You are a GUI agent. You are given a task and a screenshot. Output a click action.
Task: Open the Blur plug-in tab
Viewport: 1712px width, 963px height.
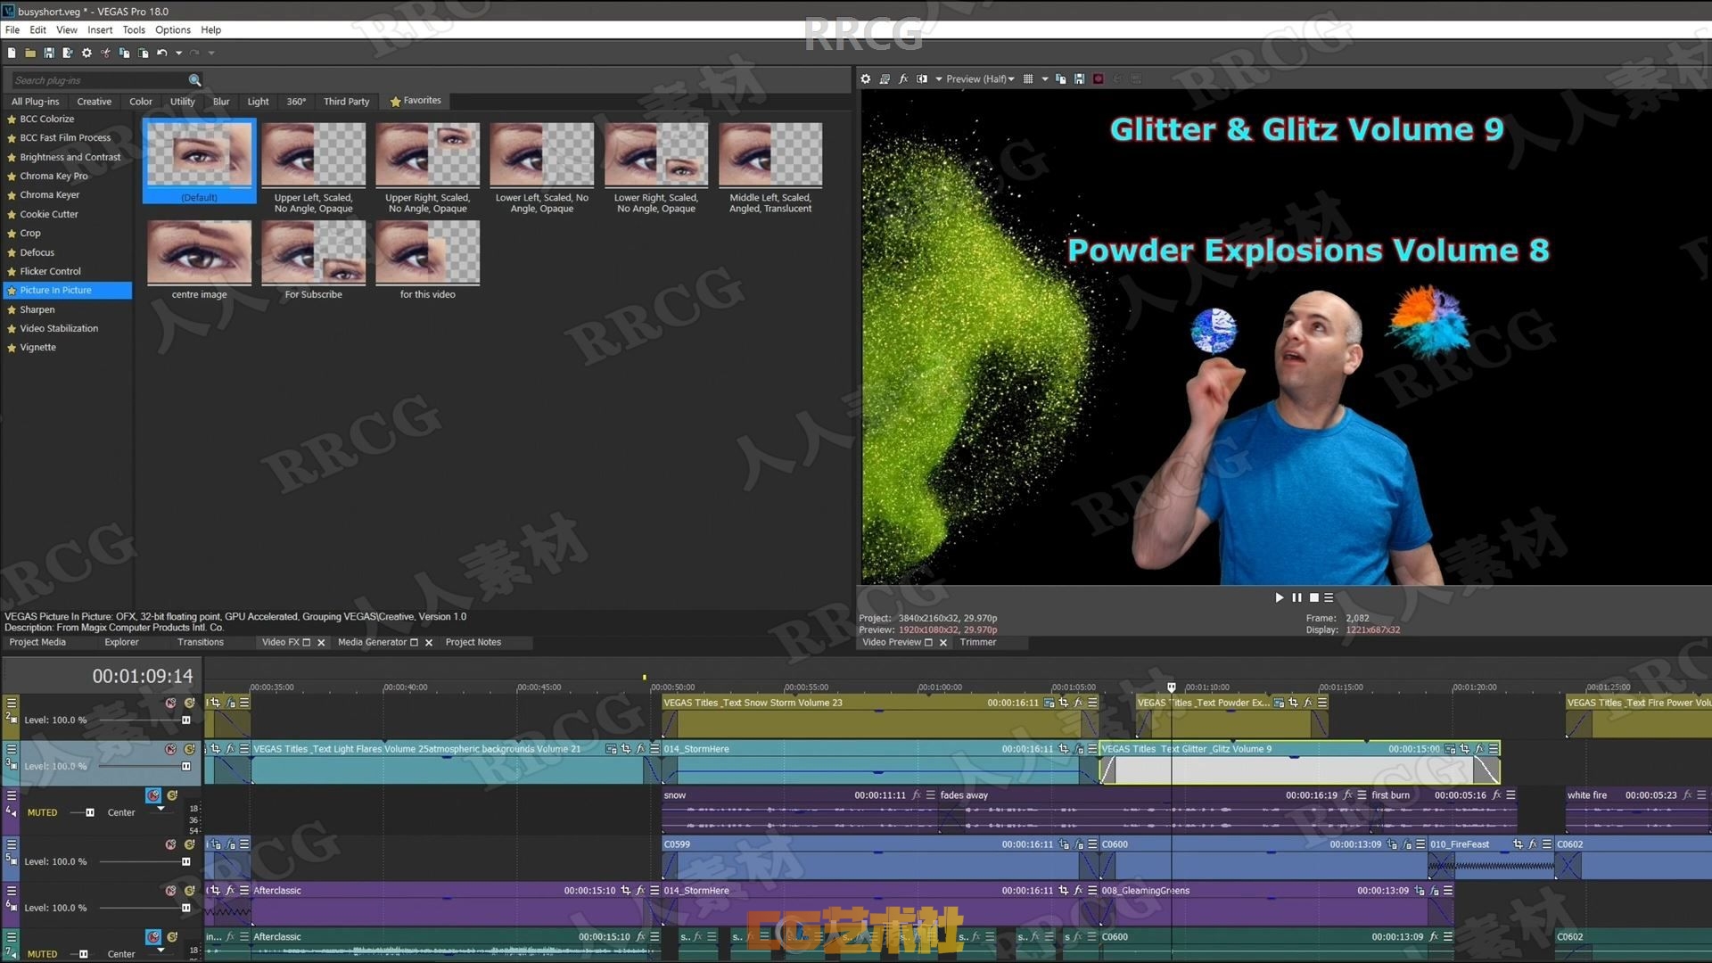221,102
